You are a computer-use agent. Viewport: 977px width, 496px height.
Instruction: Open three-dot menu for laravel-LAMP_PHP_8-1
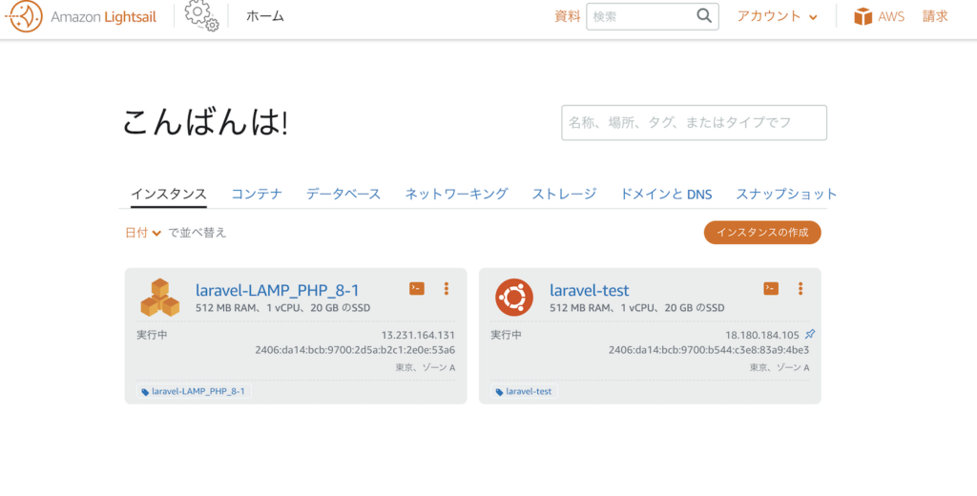(x=447, y=288)
